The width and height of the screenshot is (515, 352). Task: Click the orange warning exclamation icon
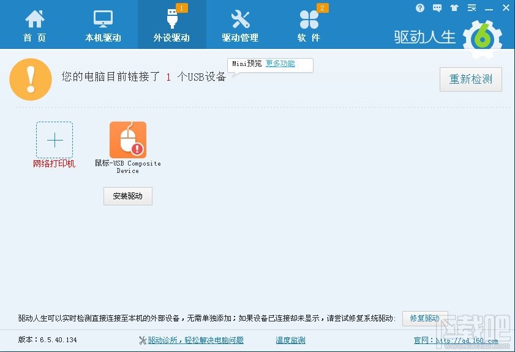31,79
